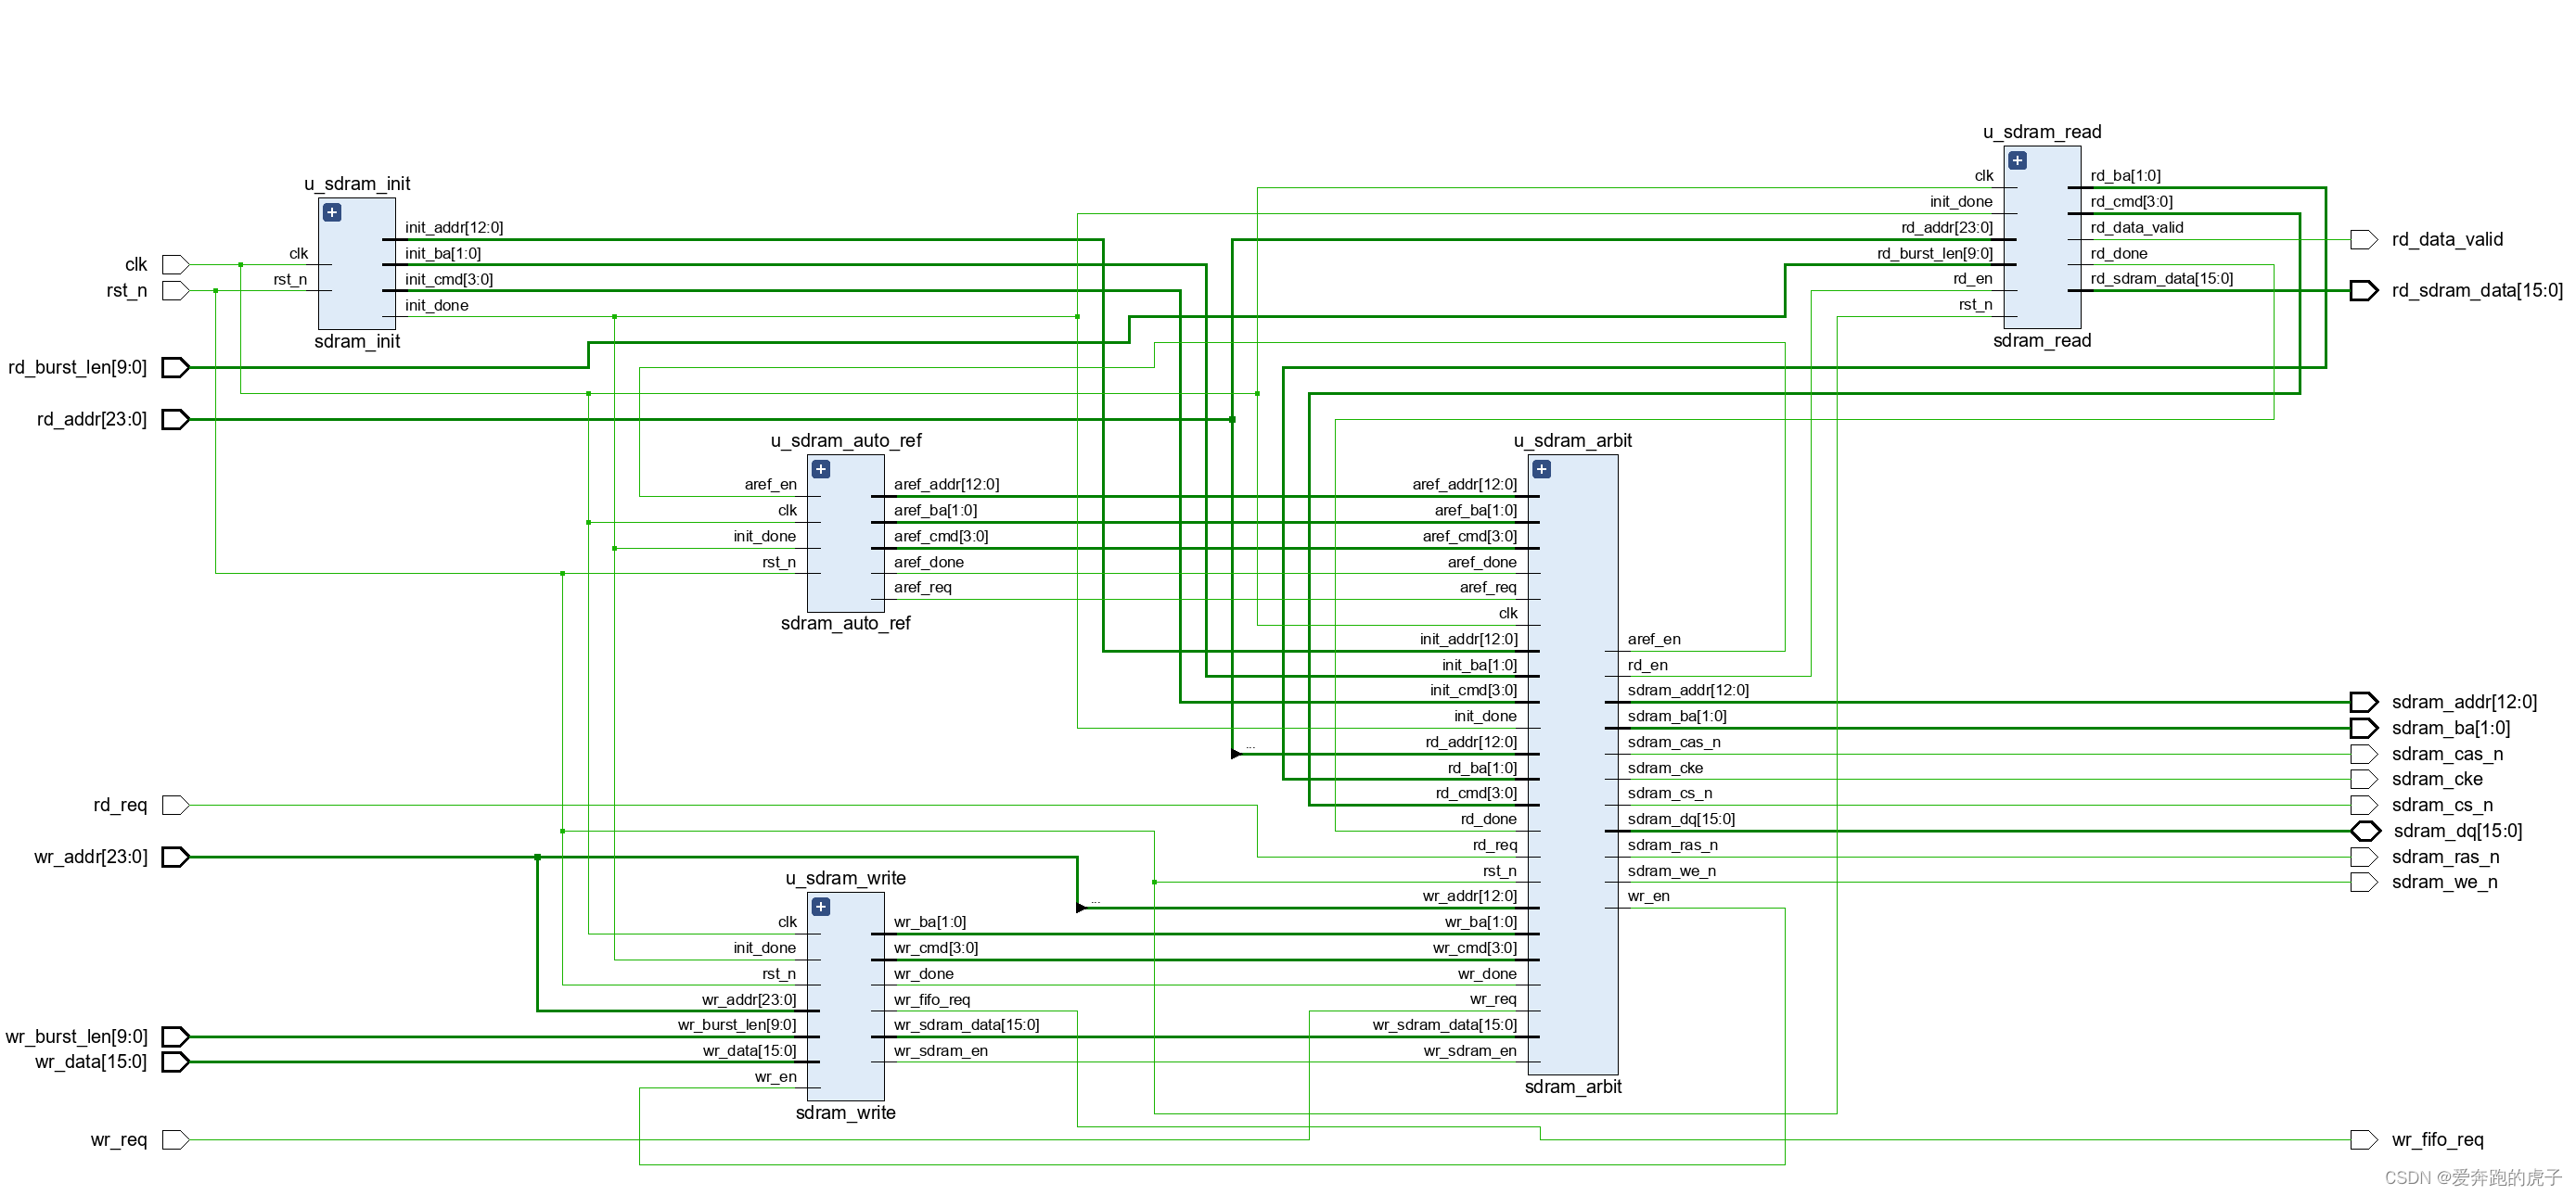Select the sdram_cs_n output port symbol

pos(2364,806)
